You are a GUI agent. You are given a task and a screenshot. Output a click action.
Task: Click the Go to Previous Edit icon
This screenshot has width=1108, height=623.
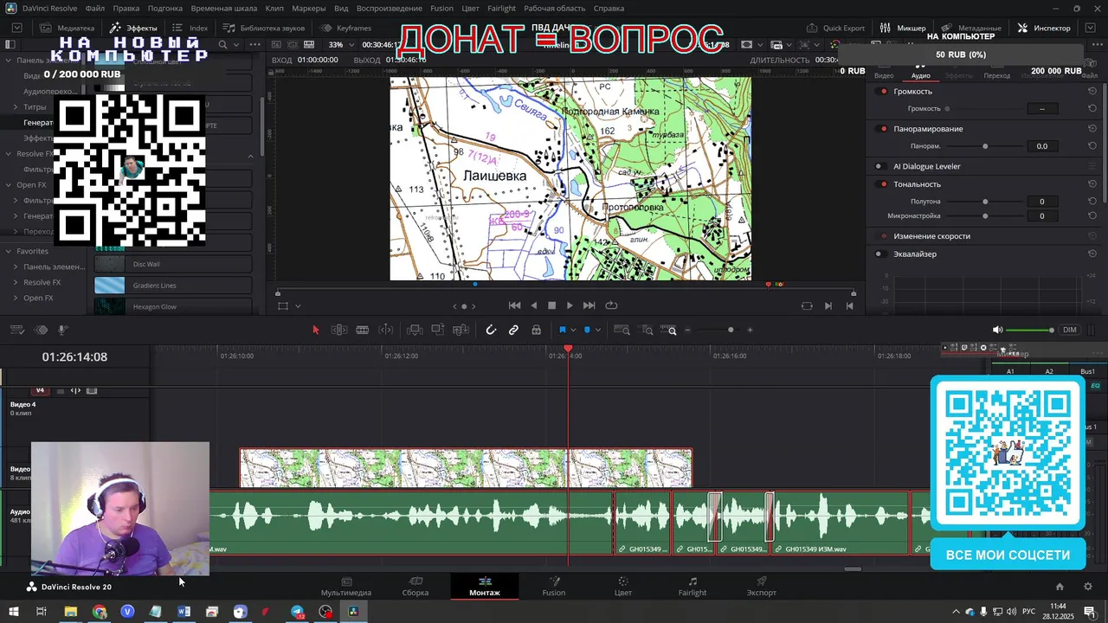(x=849, y=305)
